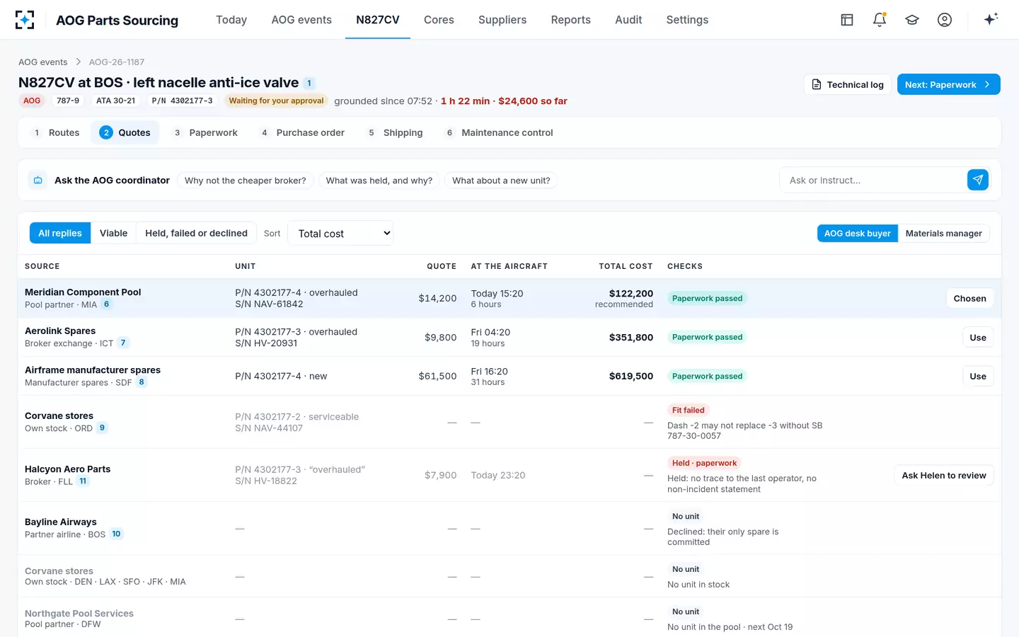
Task: Show Held, failed or declined replies
Action: tap(196, 233)
